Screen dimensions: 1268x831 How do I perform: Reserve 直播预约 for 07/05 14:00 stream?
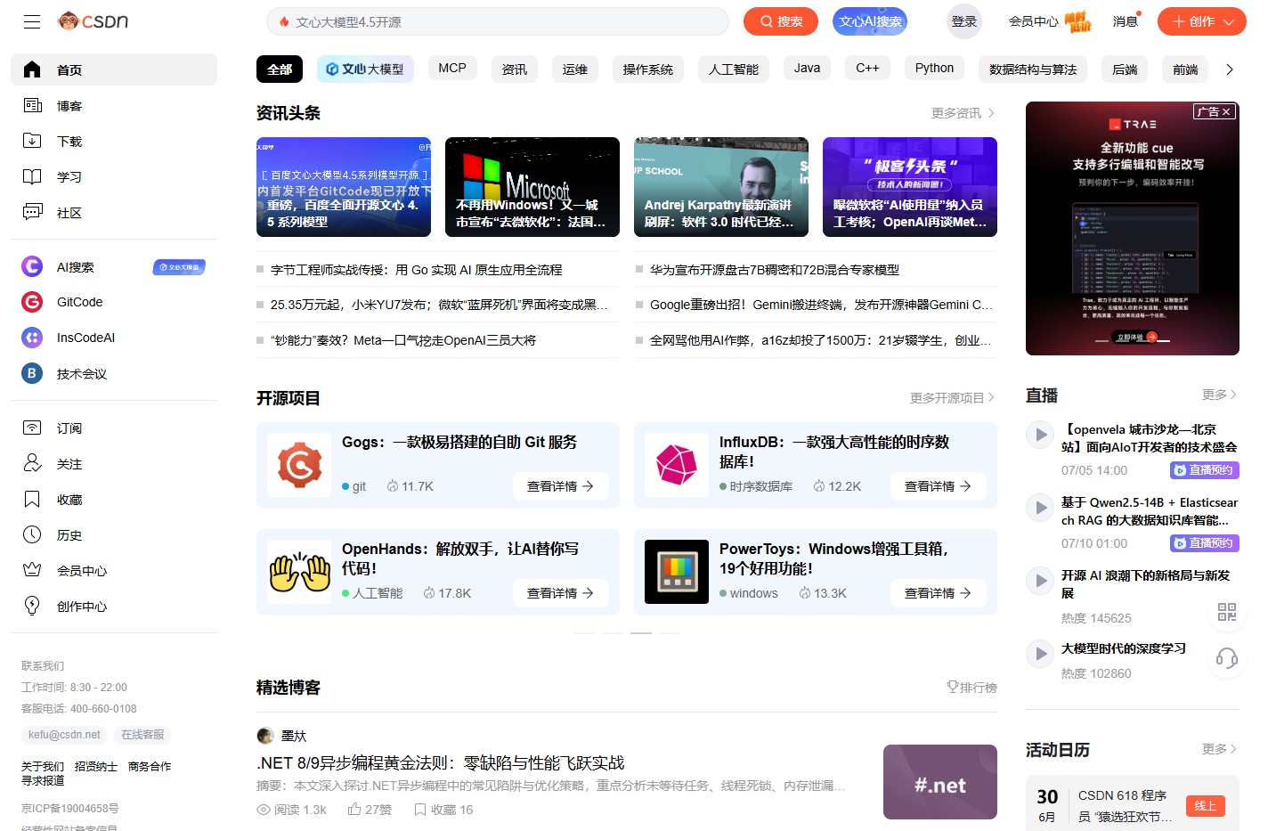[1205, 470]
